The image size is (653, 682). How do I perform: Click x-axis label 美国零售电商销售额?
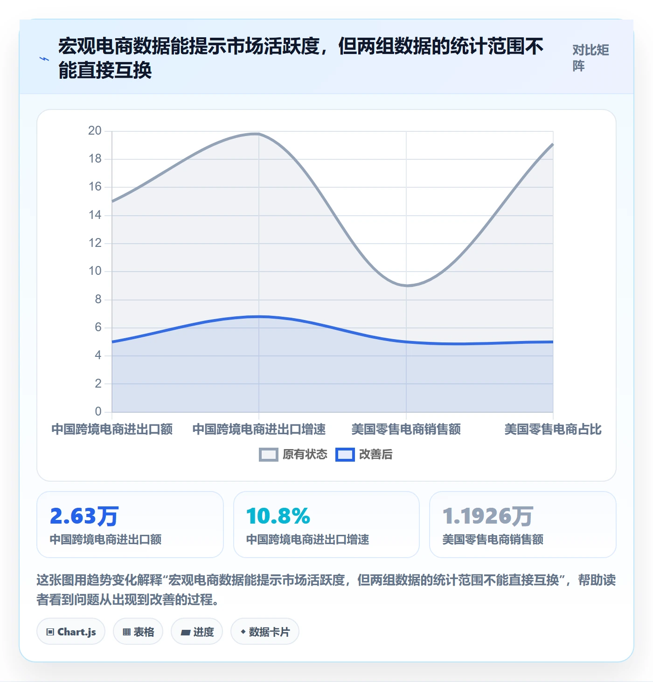click(x=406, y=429)
